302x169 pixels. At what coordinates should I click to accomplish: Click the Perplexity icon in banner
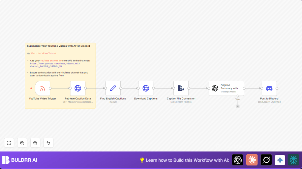293,160
